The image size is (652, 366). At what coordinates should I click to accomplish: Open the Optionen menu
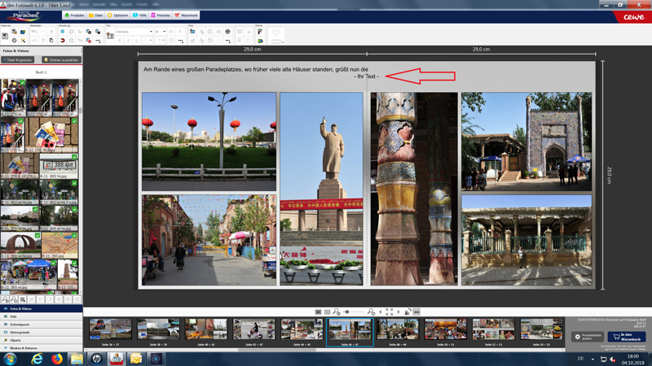118,15
